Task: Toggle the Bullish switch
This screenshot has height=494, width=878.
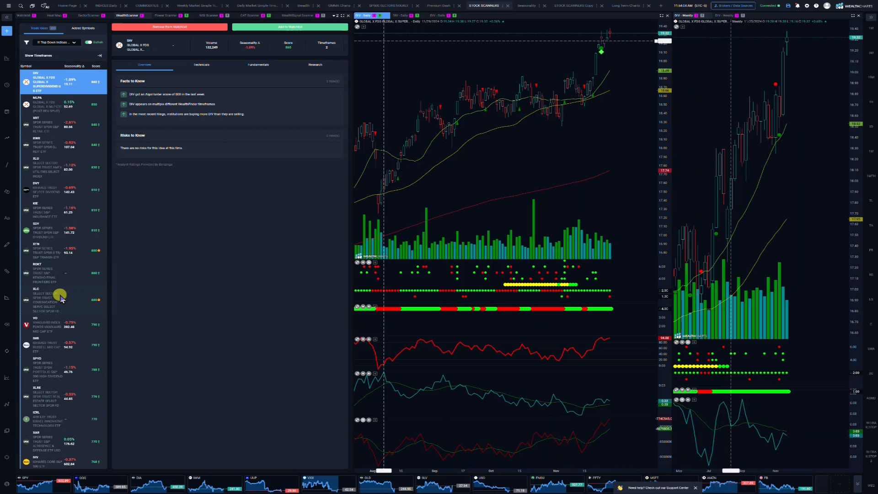Action: tap(88, 42)
